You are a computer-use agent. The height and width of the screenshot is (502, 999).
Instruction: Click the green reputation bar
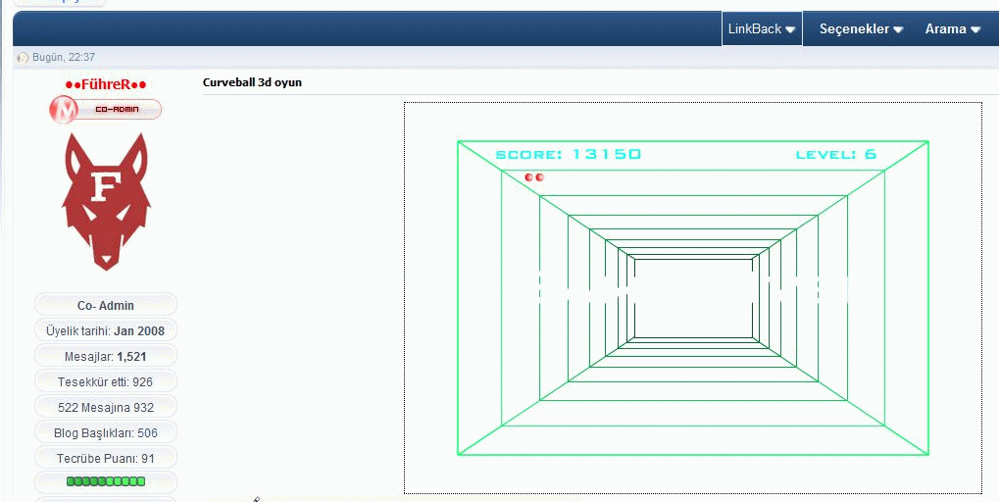(106, 481)
